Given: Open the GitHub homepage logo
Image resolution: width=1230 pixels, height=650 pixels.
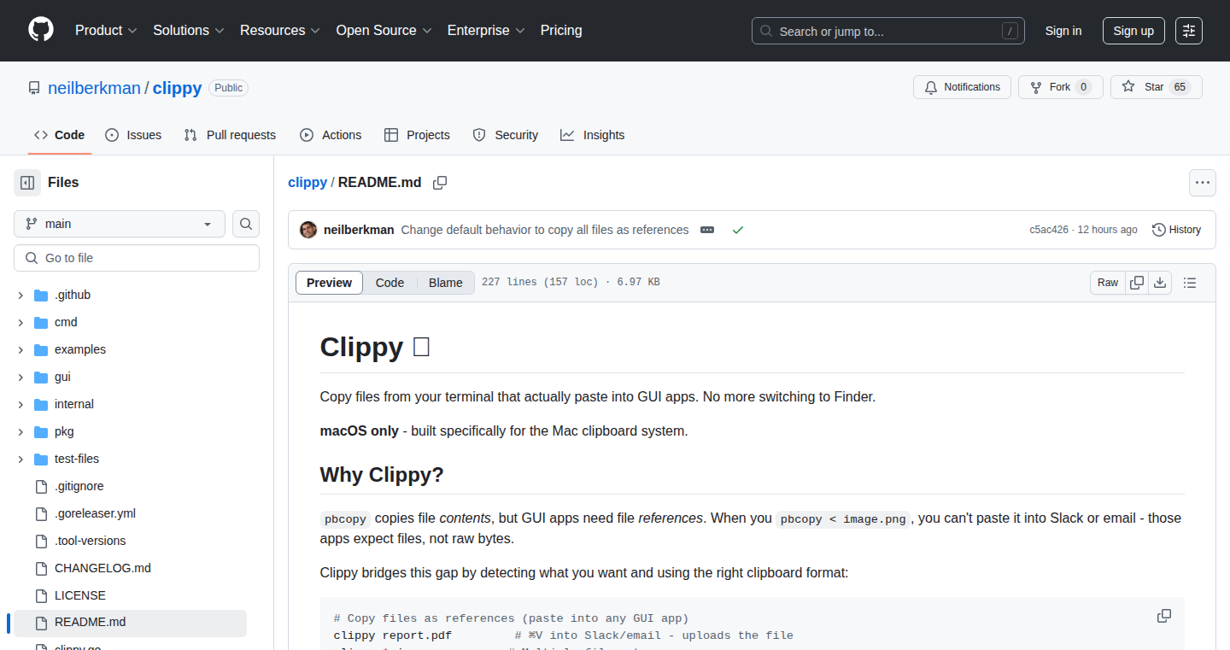Looking at the screenshot, I should tap(41, 30).
